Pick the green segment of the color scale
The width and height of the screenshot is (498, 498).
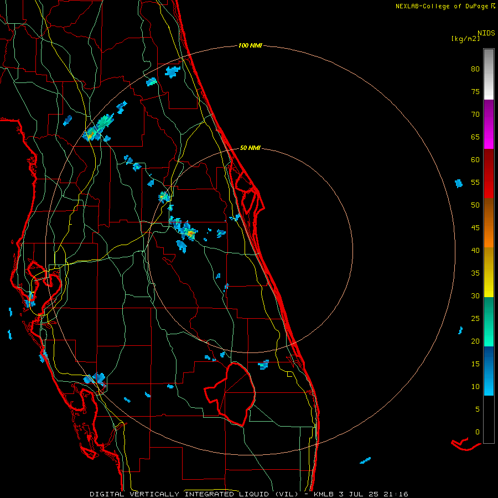tap(489, 321)
